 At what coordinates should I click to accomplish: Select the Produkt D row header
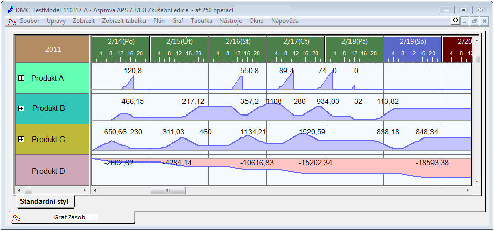click(x=52, y=171)
